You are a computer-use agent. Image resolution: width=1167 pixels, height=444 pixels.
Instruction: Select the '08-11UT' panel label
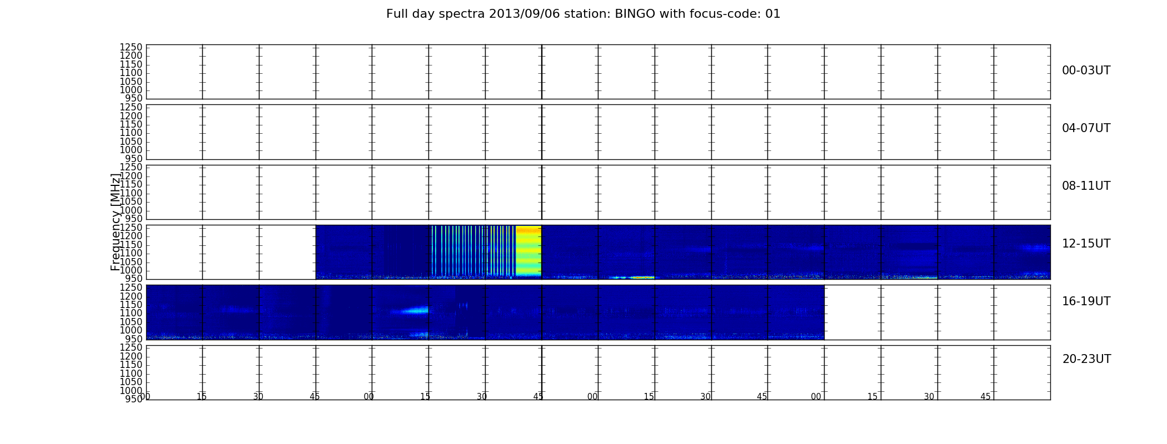(x=1086, y=186)
